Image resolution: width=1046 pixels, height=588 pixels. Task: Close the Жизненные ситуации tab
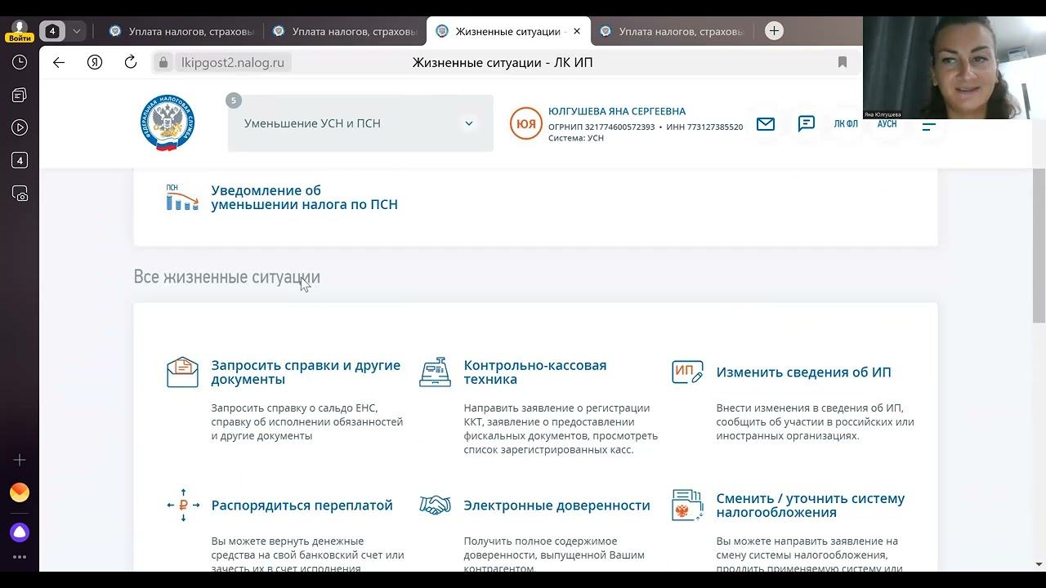click(577, 31)
